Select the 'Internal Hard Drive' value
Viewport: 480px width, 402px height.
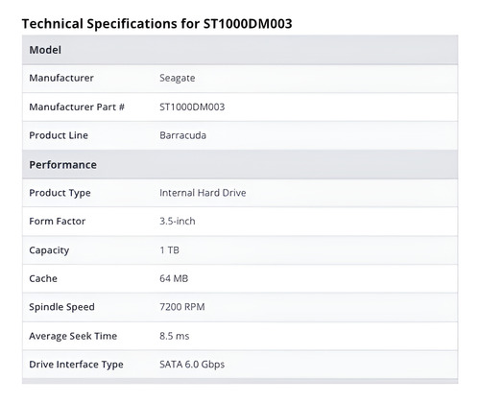click(x=203, y=193)
